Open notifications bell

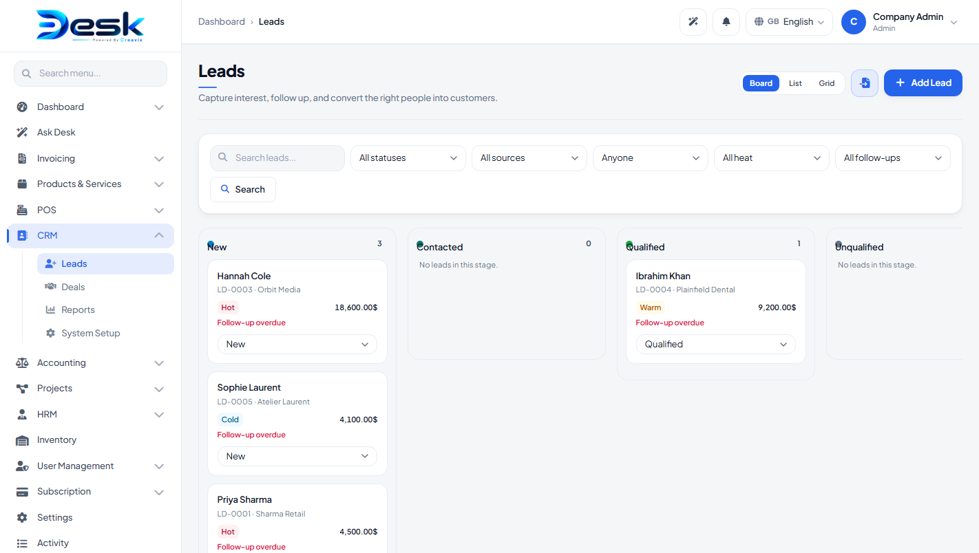(x=726, y=22)
